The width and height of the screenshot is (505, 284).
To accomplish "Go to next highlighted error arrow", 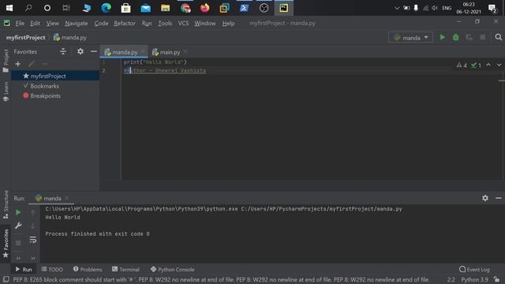I will point(499,65).
